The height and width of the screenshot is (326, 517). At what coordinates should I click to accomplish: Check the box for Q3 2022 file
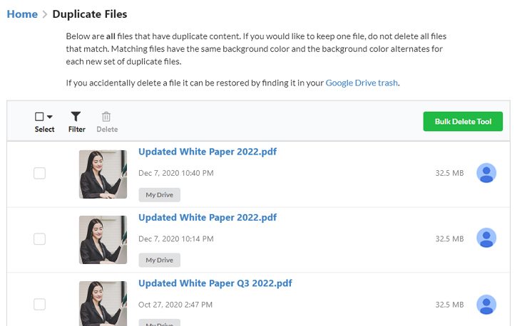tap(39, 304)
